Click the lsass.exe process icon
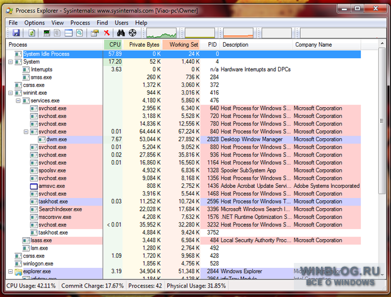 click(x=26, y=241)
